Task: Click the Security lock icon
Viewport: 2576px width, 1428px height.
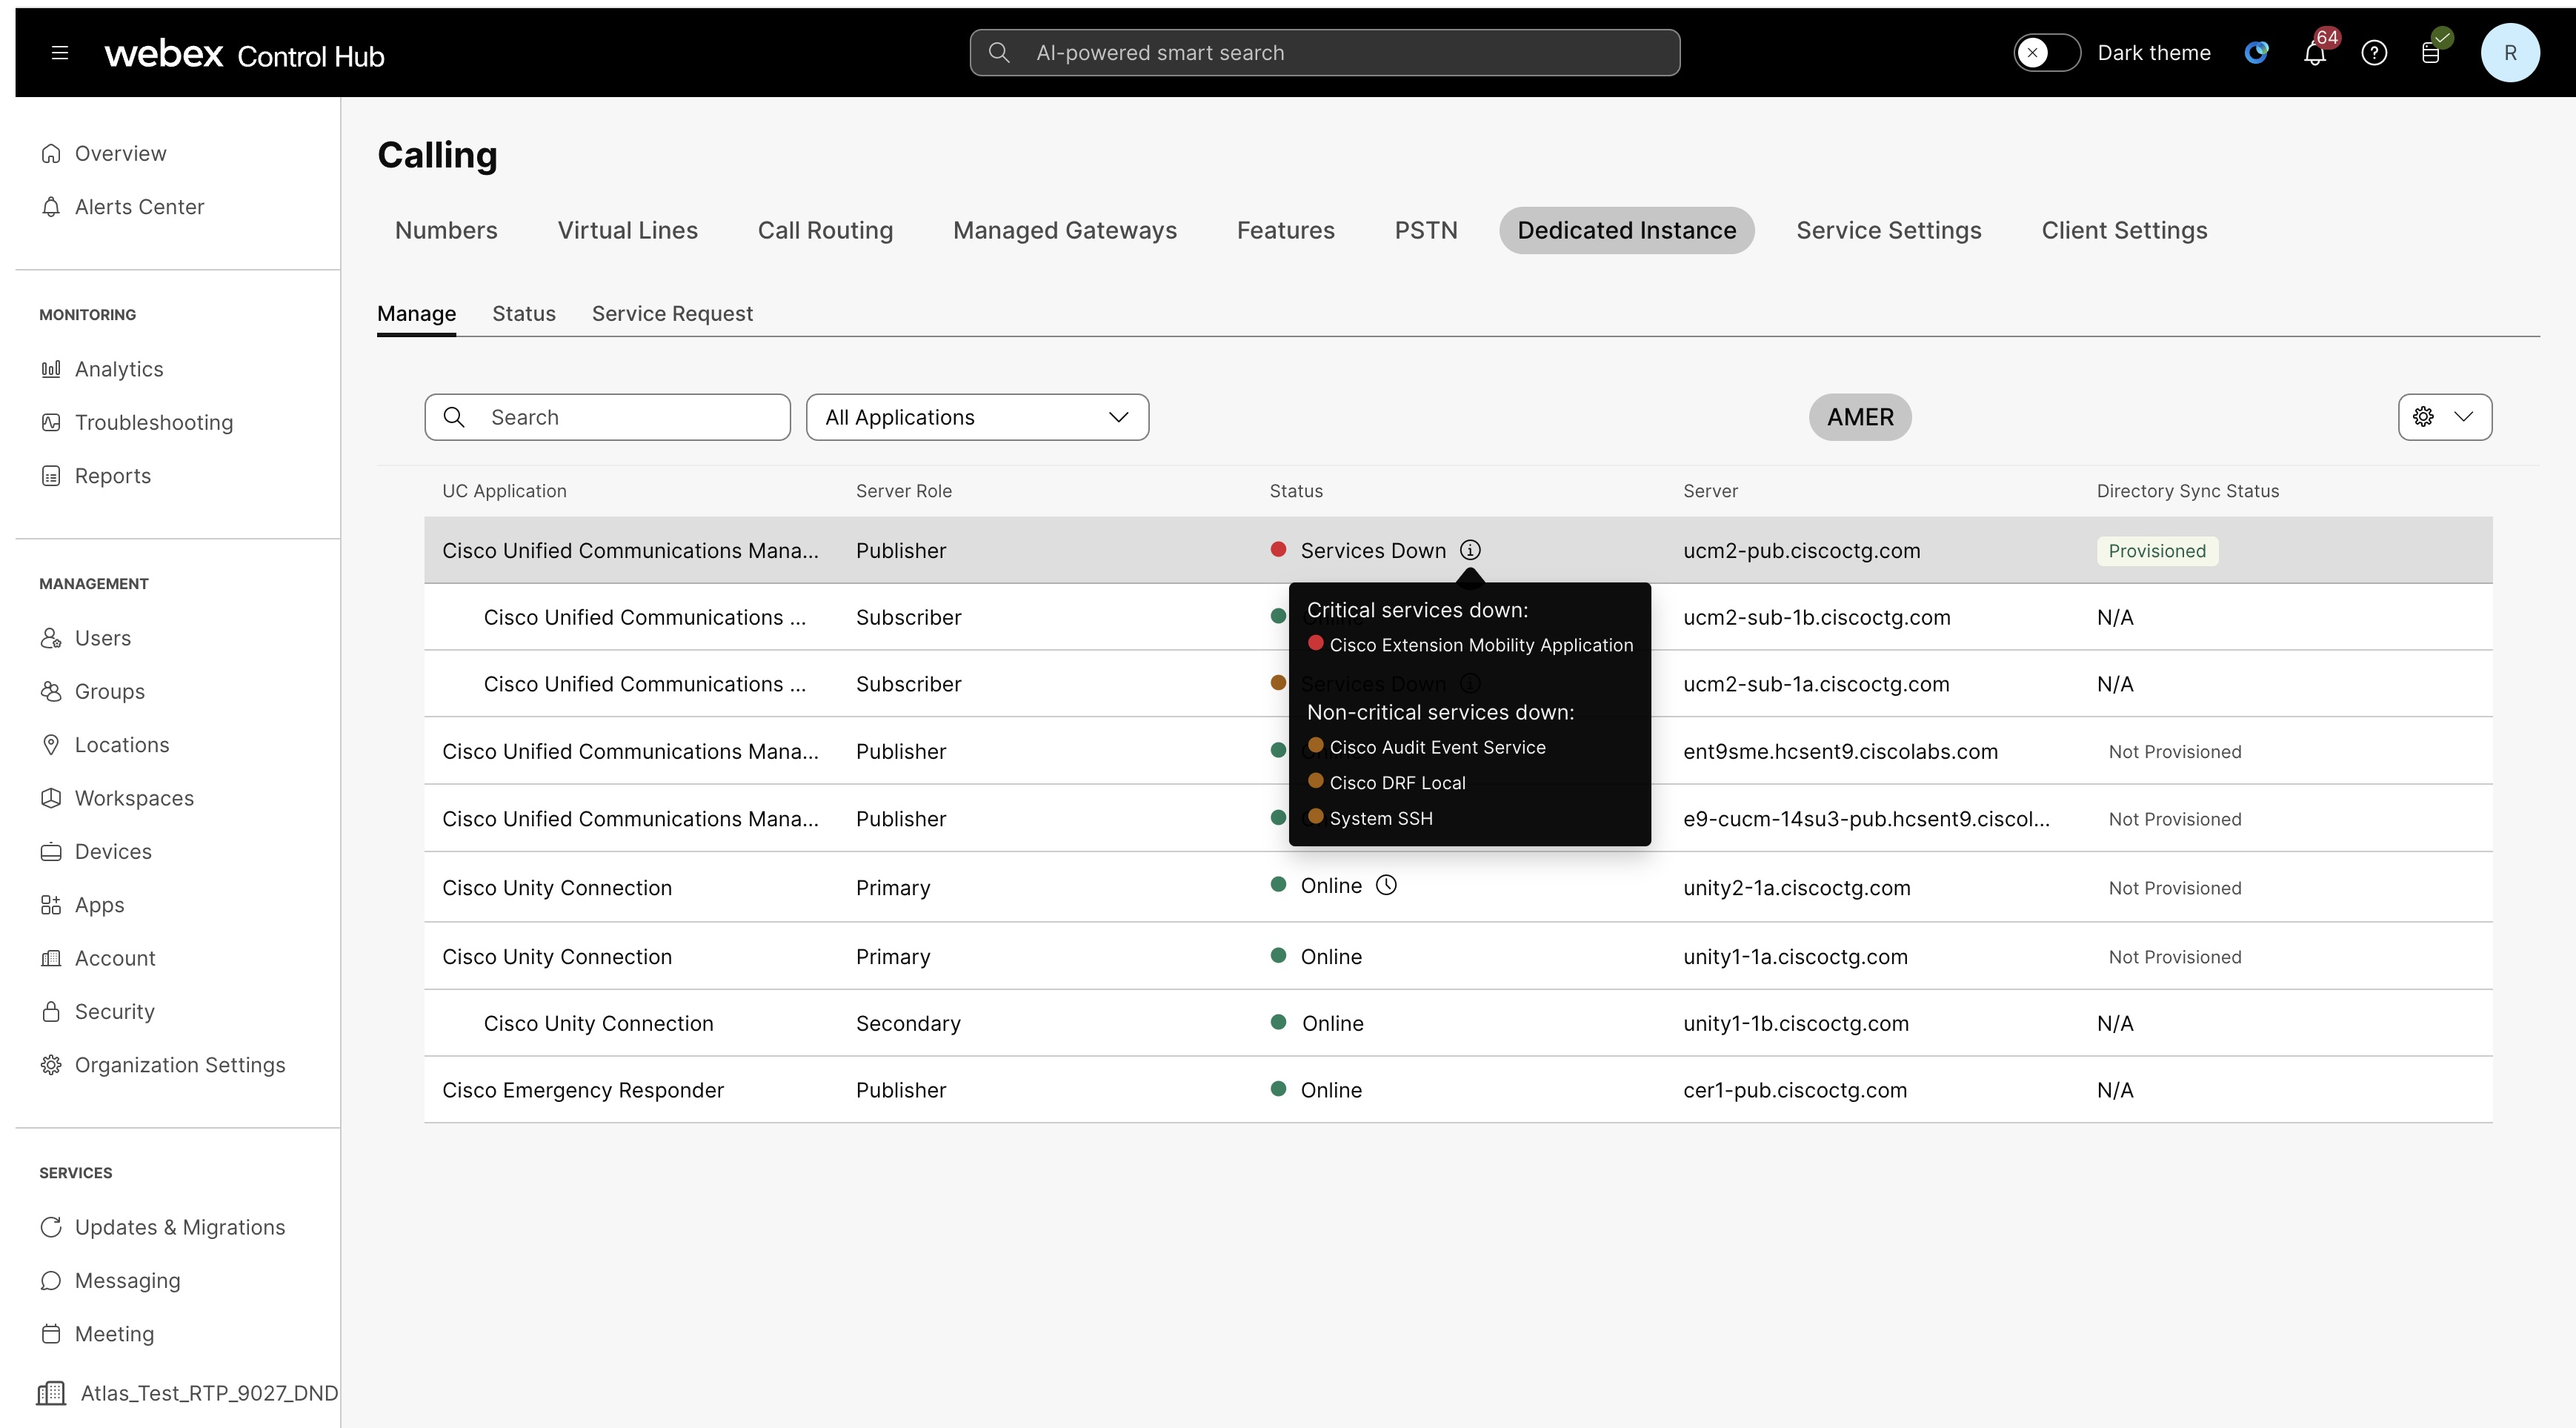Action: click(x=51, y=1011)
